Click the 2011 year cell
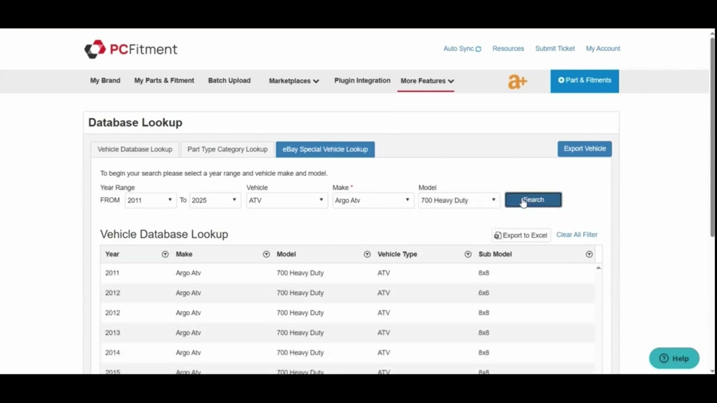717x403 pixels. click(112, 273)
